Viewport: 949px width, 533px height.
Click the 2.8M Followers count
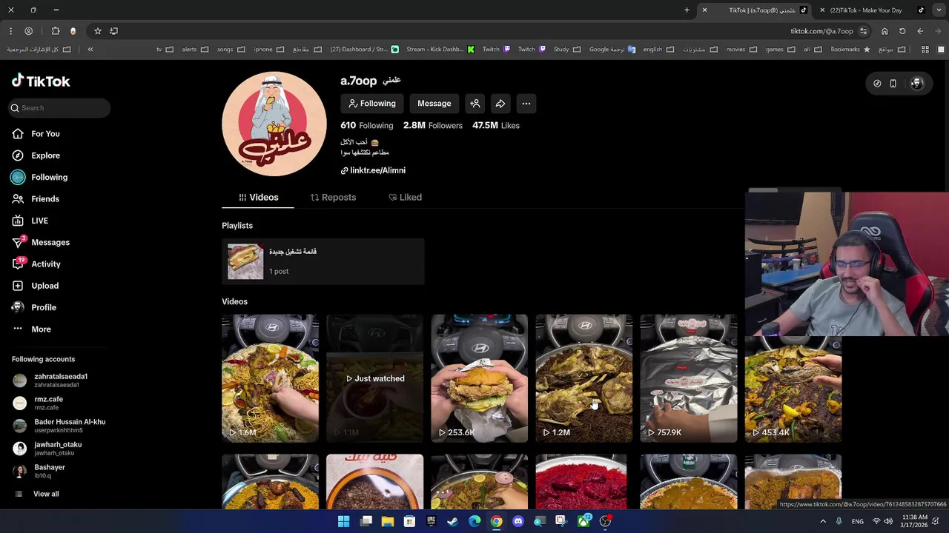[x=433, y=126]
